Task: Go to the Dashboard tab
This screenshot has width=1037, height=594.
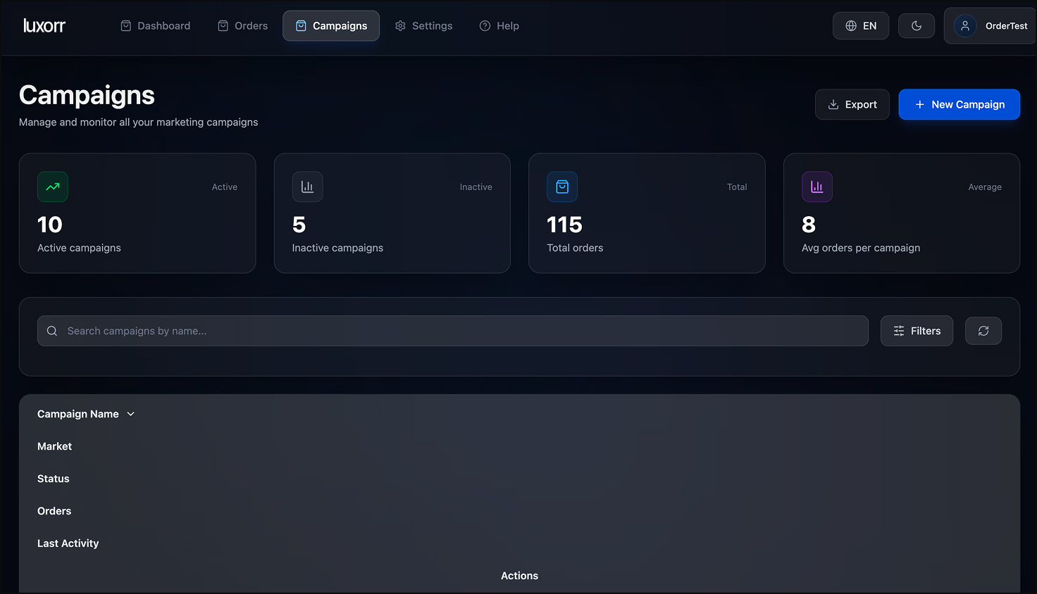Action: coord(156,26)
